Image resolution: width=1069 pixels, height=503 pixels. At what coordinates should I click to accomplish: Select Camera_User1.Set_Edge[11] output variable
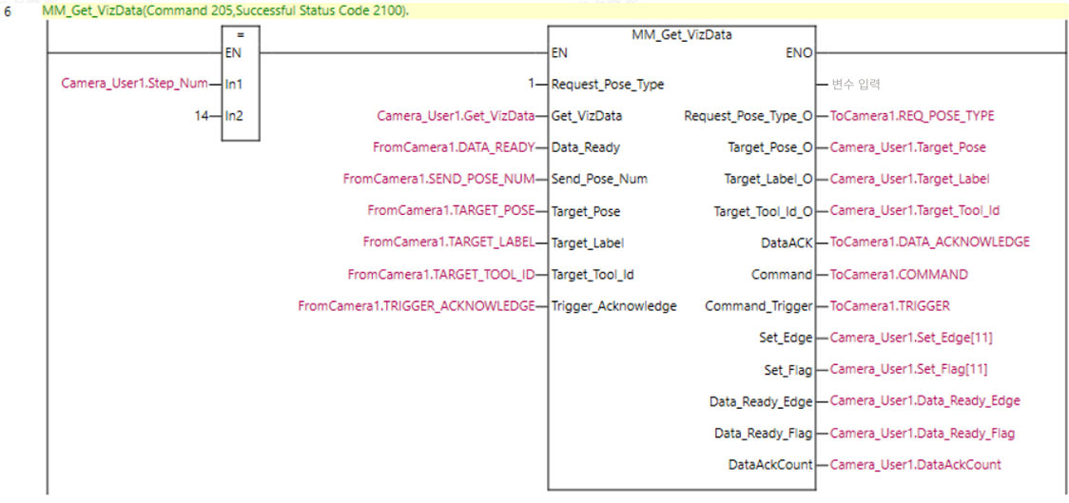(x=909, y=338)
